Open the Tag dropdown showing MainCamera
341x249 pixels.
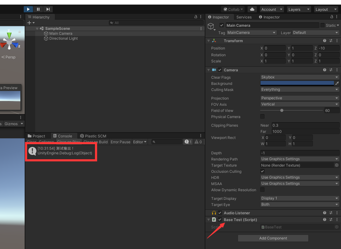[x=251, y=33]
